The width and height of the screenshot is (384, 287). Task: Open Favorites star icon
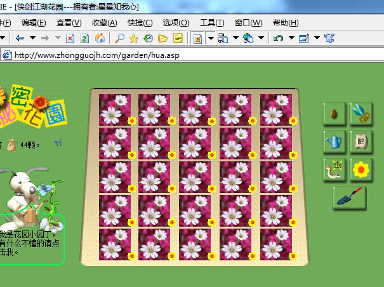point(133,38)
